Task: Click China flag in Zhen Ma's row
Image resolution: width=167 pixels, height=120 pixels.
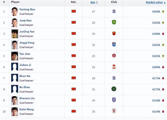Action: pos(73,78)
